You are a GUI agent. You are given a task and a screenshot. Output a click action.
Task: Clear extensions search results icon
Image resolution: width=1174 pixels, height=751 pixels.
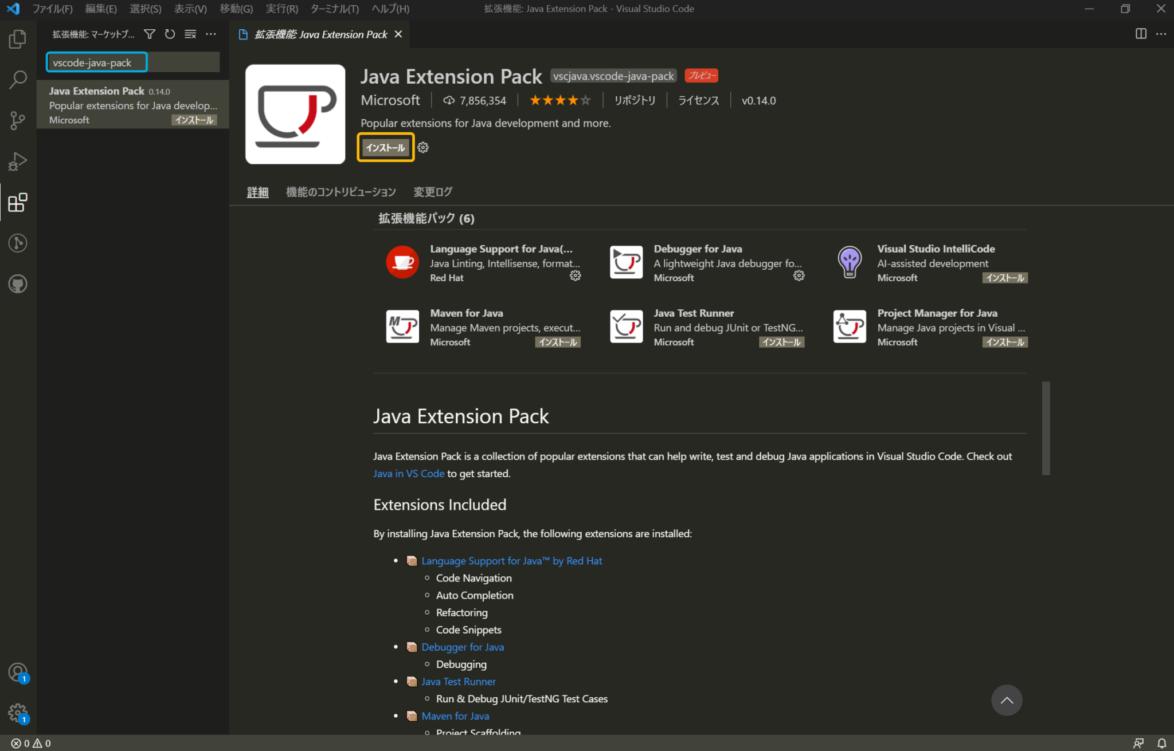[x=190, y=34]
